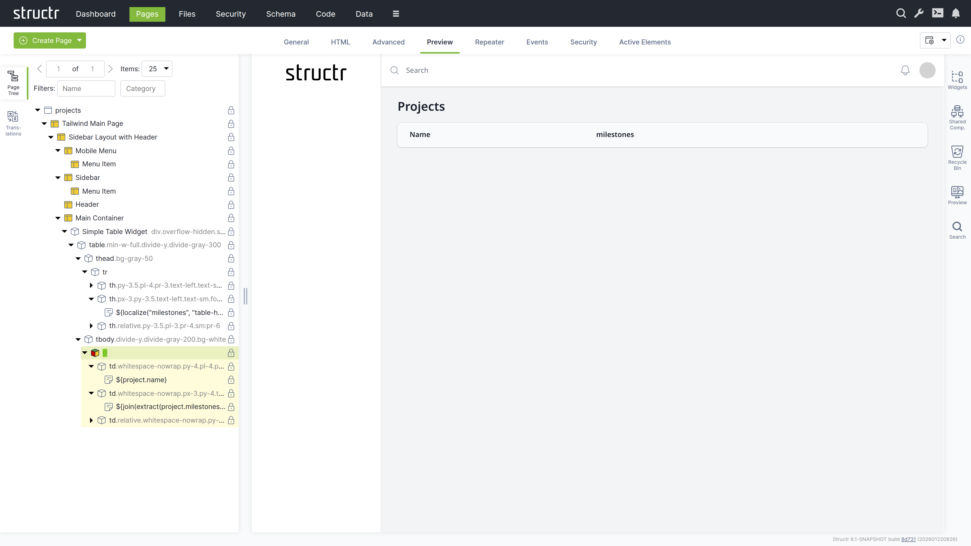
Task: Switch to the Repeater tab
Action: pos(489,42)
